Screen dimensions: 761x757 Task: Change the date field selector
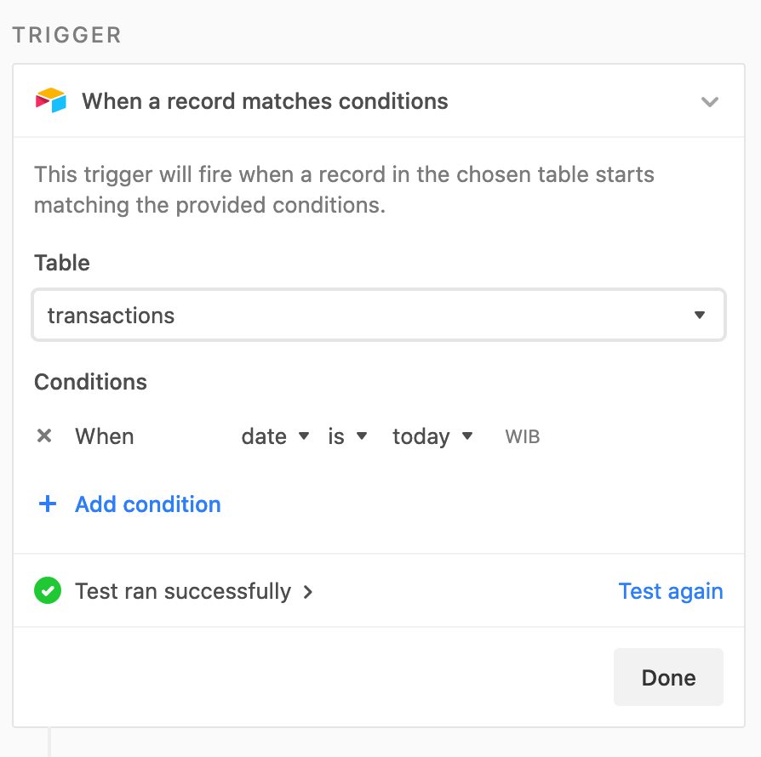[x=275, y=436]
